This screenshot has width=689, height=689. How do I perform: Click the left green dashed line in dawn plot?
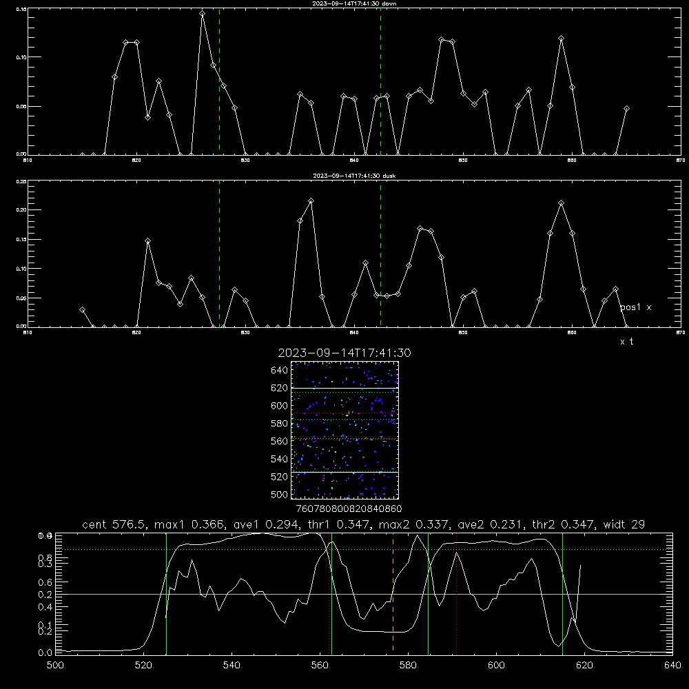pyautogui.click(x=219, y=81)
